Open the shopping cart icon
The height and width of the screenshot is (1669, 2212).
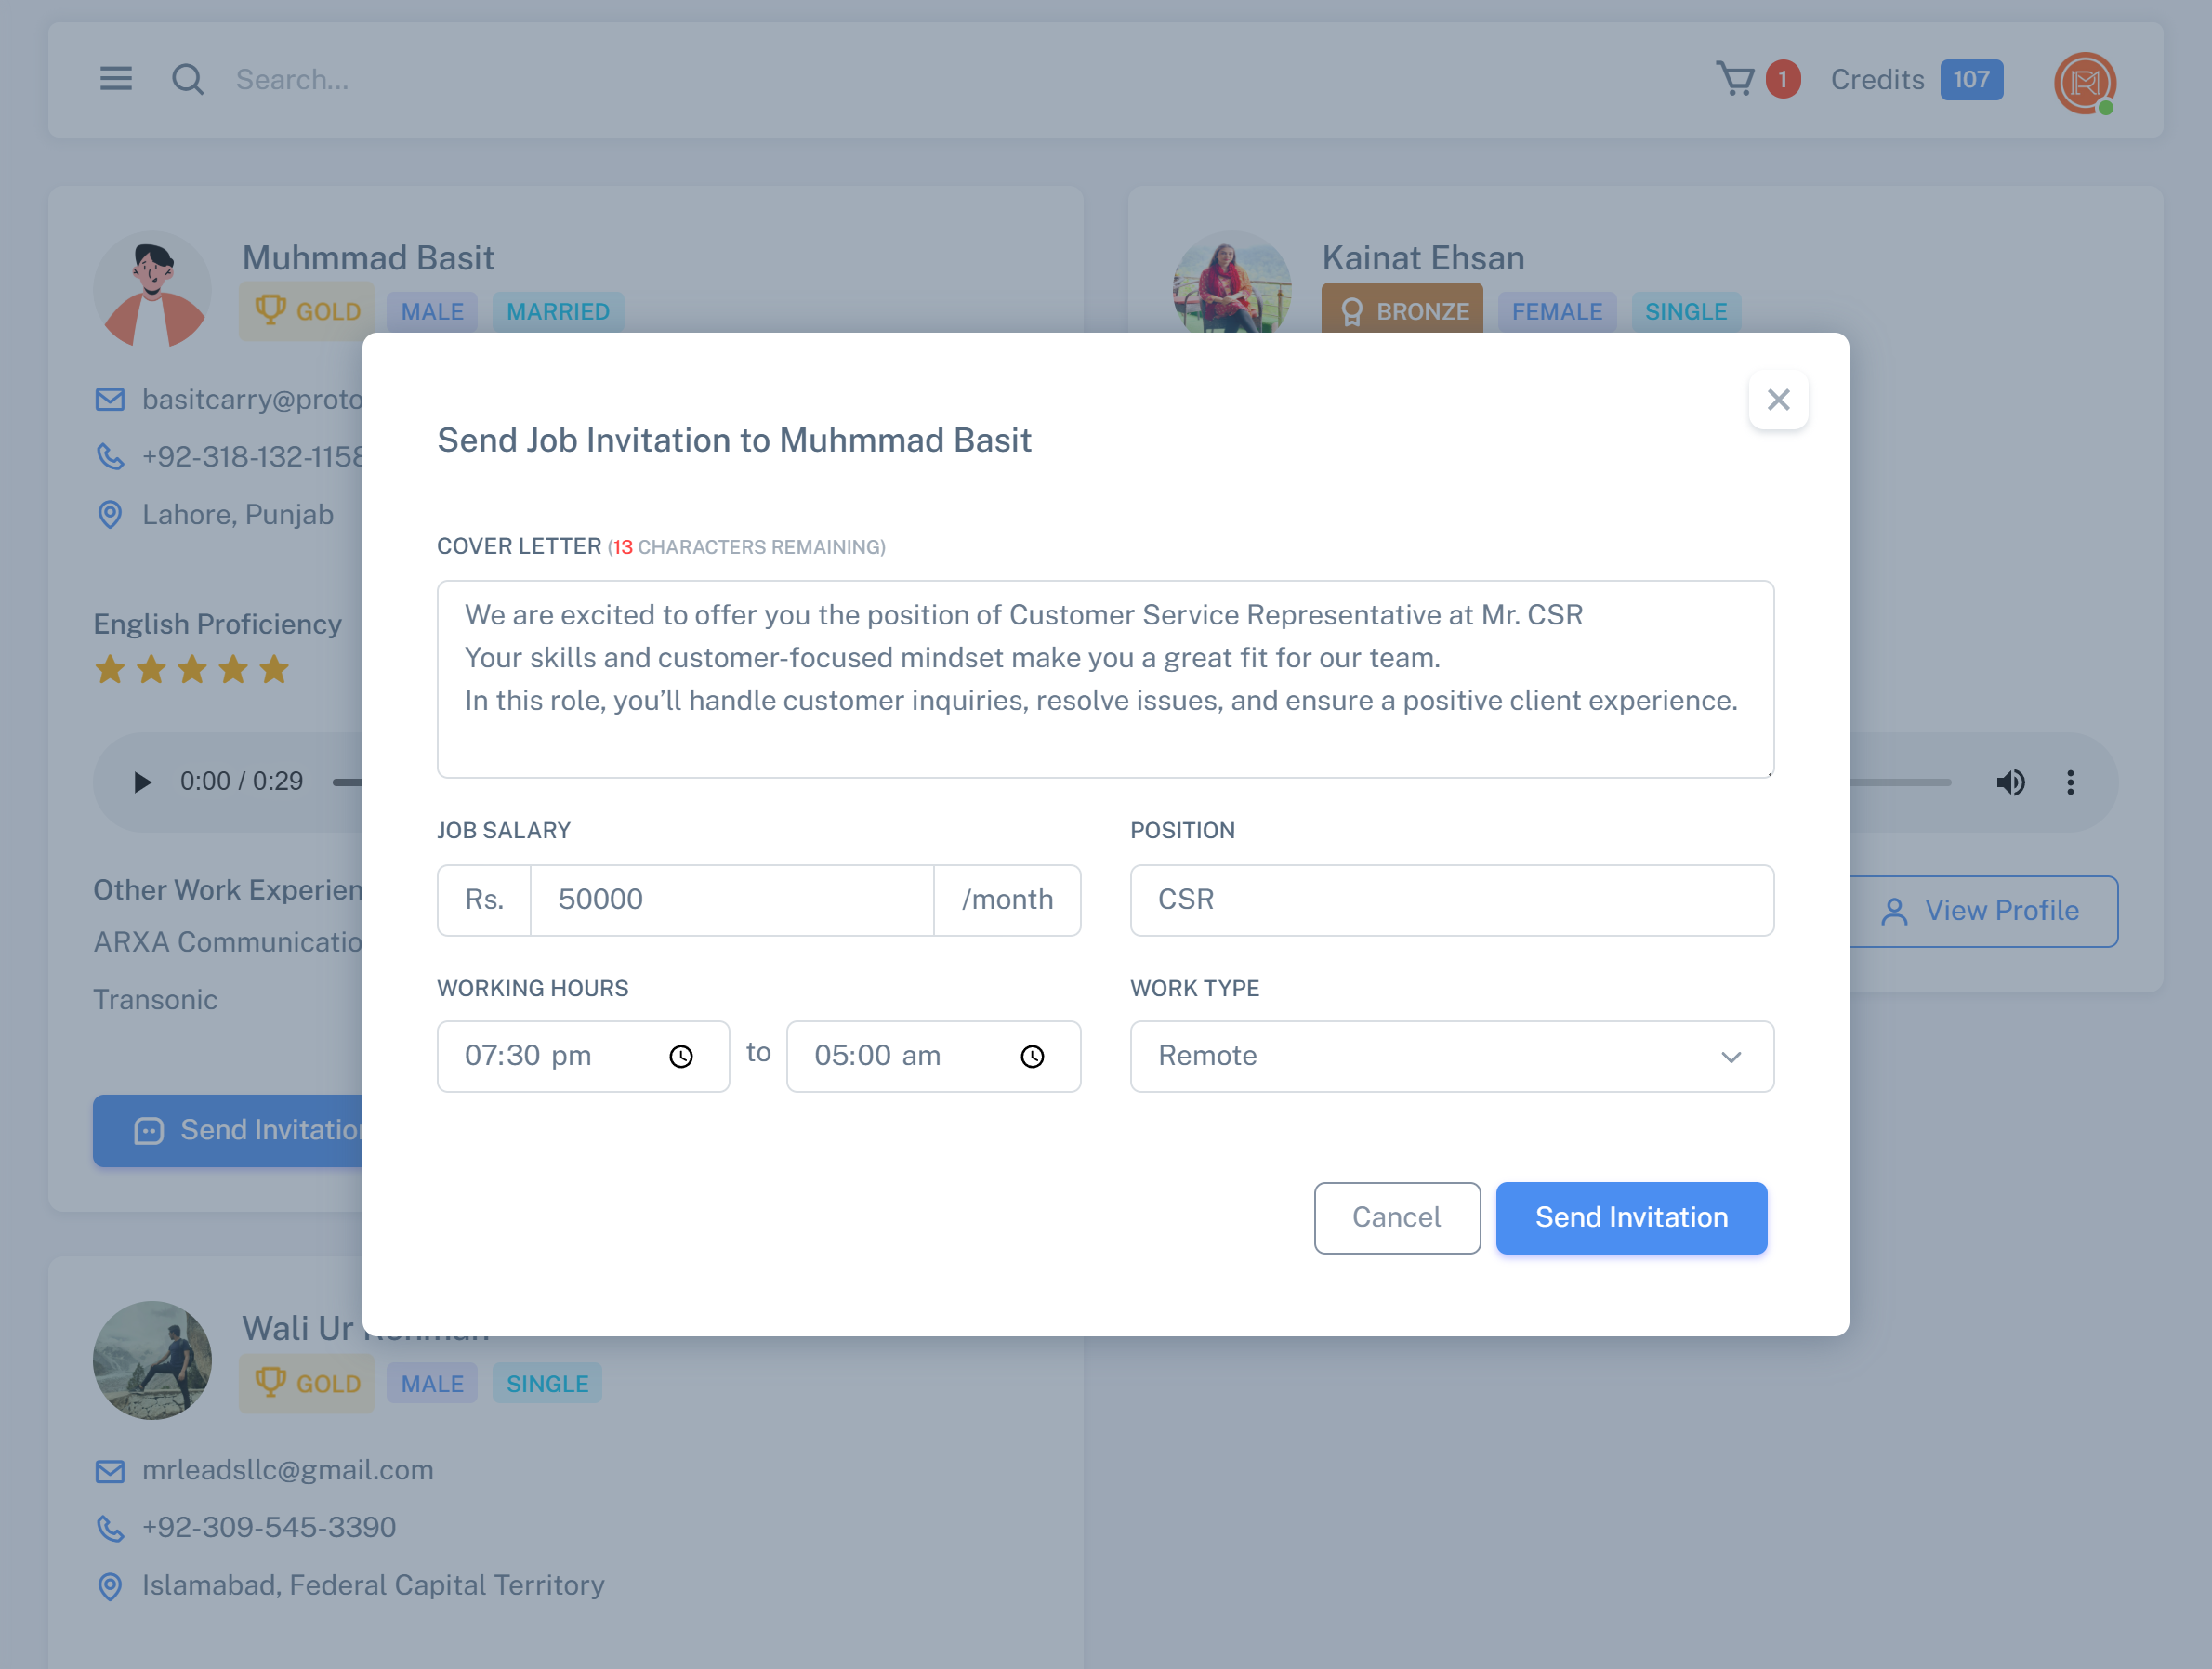click(1735, 79)
